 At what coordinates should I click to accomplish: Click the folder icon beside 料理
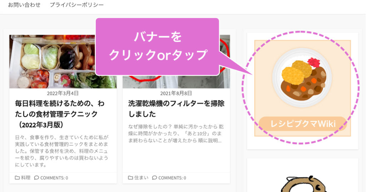pyautogui.click(x=17, y=178)
